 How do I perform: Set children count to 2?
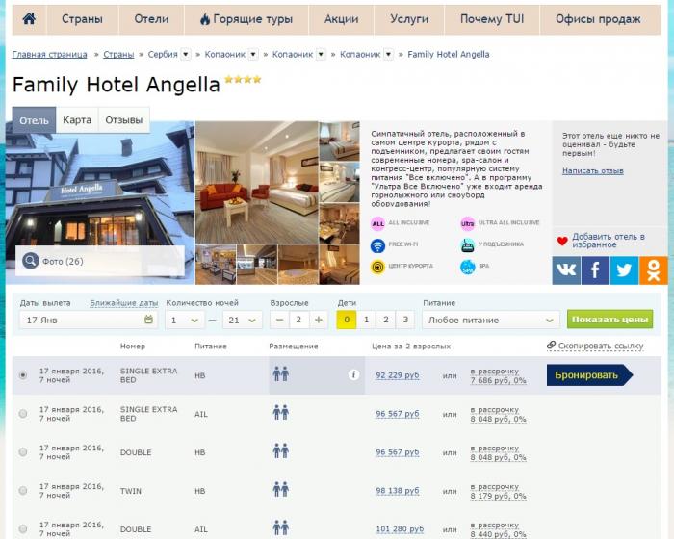386,320
